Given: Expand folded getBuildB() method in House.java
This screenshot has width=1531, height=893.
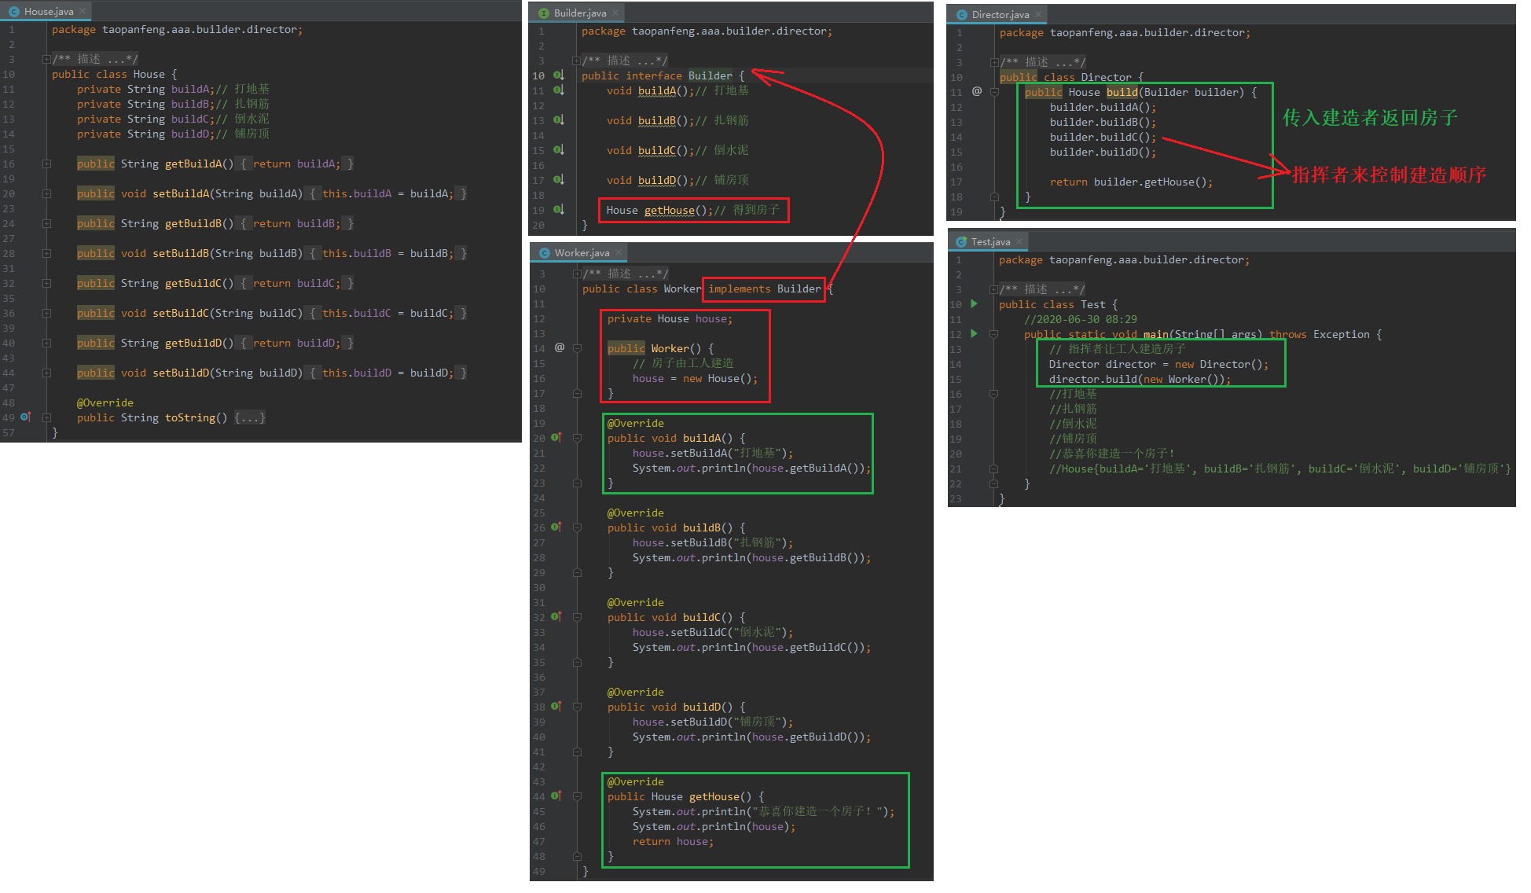Looking at the screenshot, I should point(46,223).
